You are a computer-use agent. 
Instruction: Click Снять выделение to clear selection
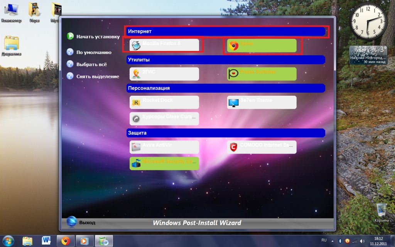point(93,76)
